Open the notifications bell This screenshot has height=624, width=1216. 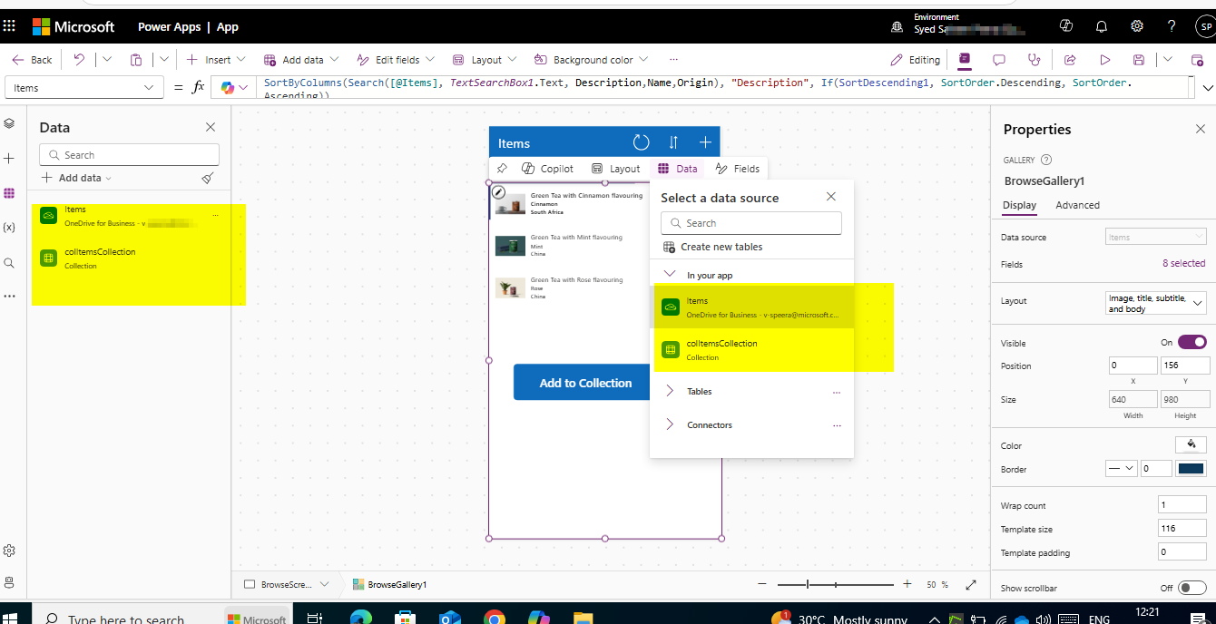click(1102, 26)
